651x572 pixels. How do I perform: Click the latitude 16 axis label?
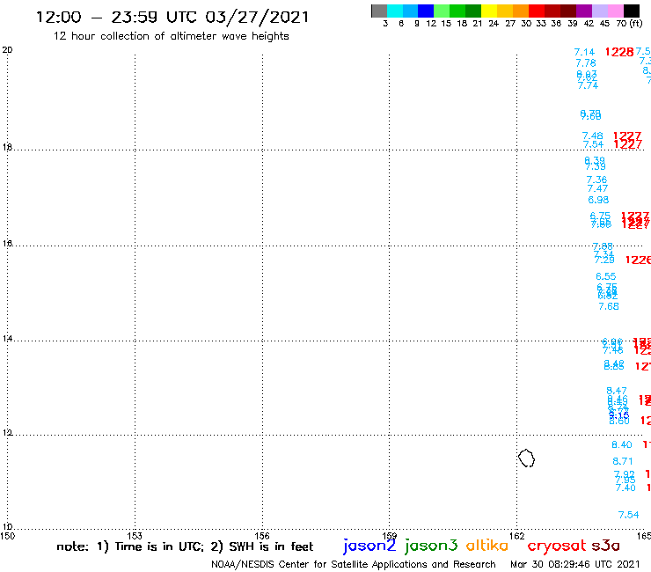[x=7, y=243]
